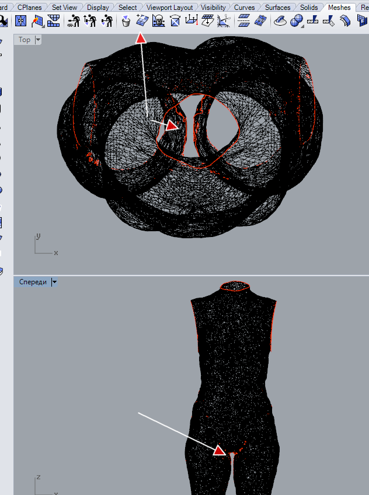The width and height of the screenshot is (369, 495).
Task: Click the axes icon with red vertical marker
Action: click(x=192, y=21)
